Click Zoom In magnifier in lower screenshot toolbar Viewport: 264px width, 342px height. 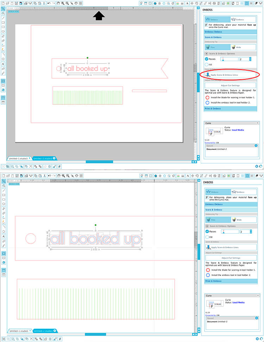[x=63, y=176]
